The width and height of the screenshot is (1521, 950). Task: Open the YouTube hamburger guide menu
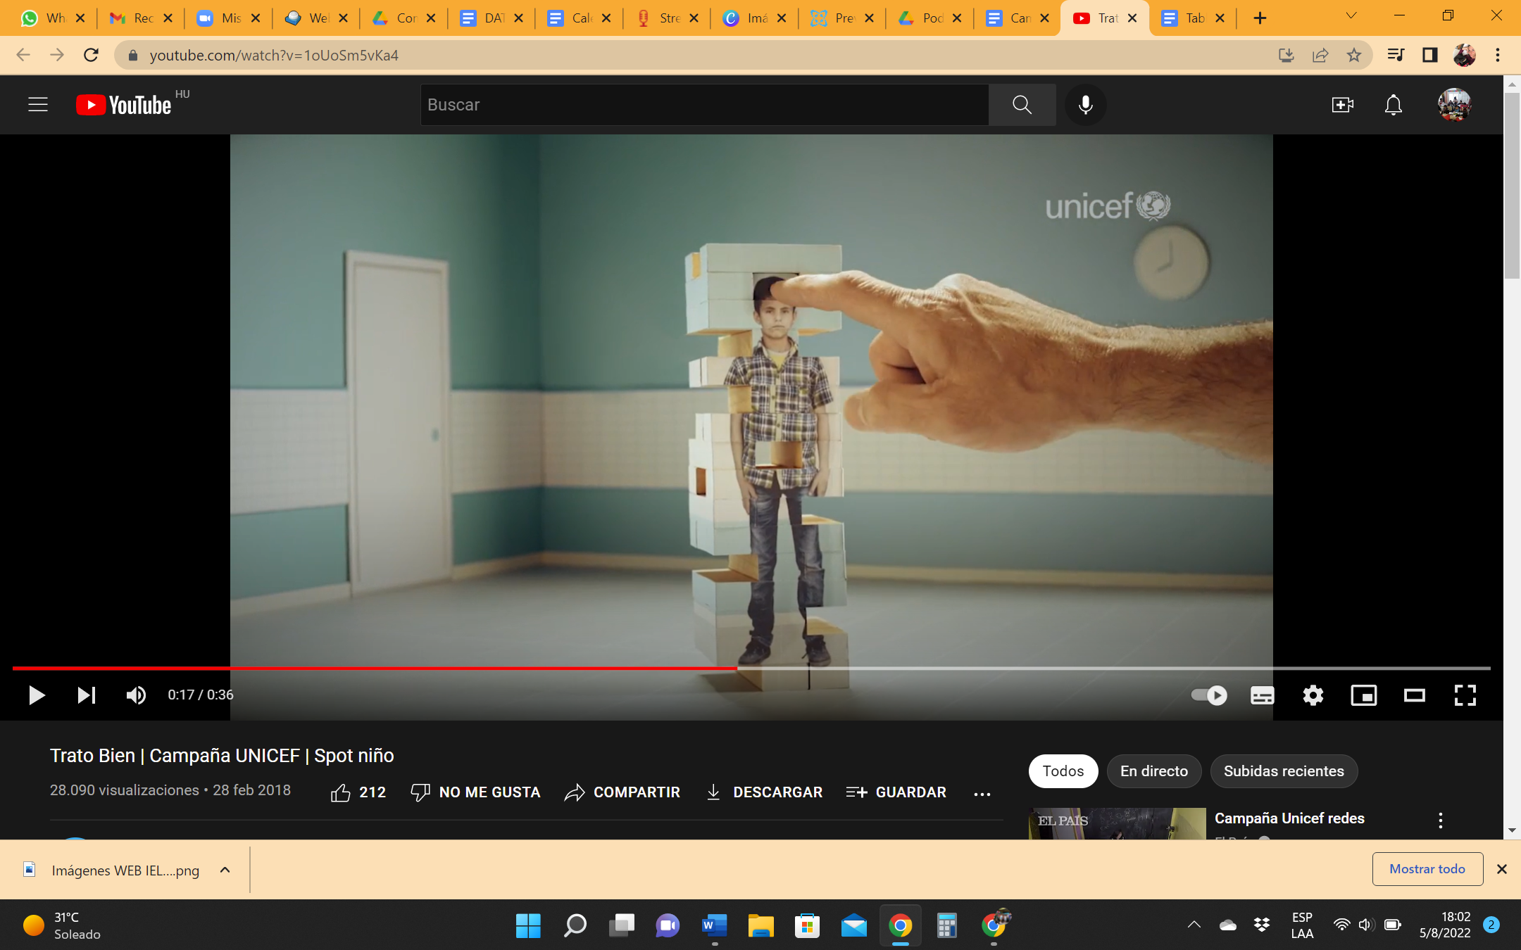point(38,105)
